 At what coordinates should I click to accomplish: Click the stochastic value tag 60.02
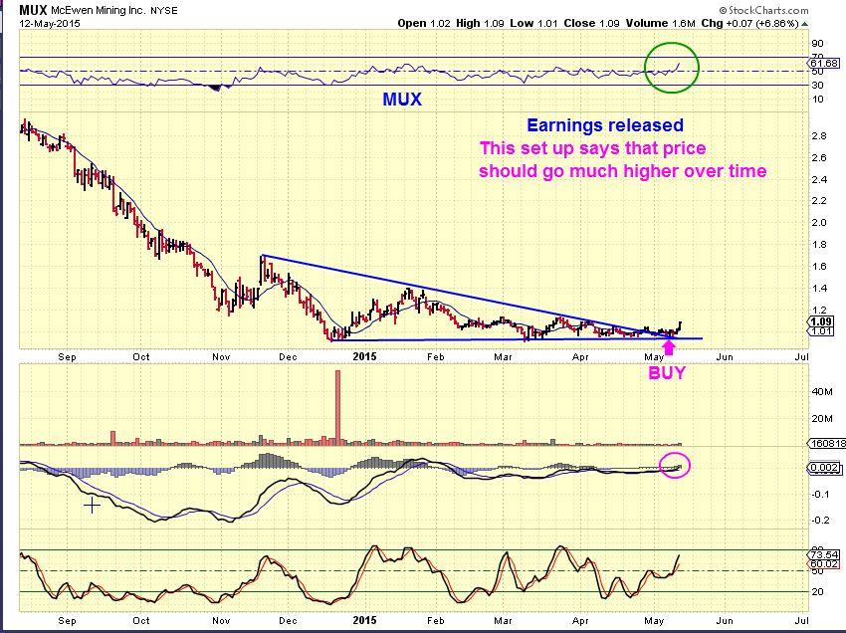pos(824,564)
